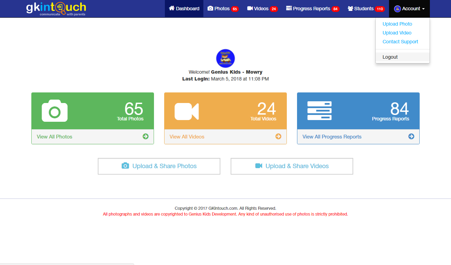
Task: Click the large video icon on orange card
Action: (187, 111)
